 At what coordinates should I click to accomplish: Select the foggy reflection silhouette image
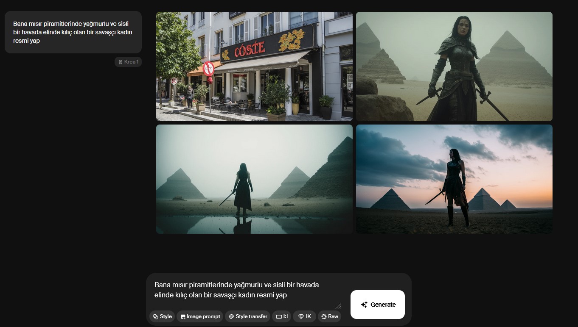[x=254, y=179]
